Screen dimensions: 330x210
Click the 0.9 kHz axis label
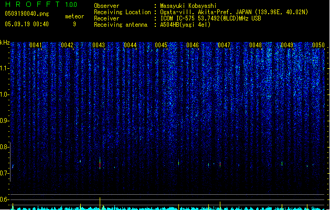click(x=5, y=121)
